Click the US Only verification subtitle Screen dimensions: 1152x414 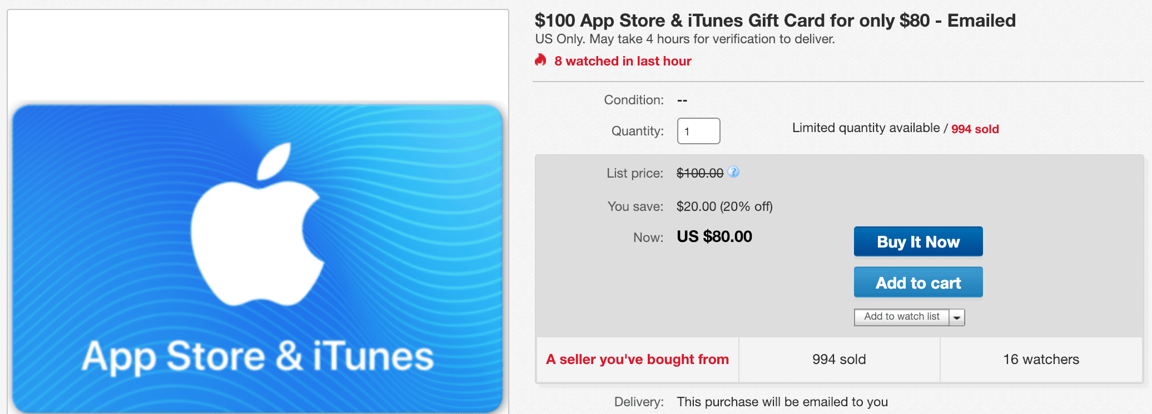[x=684, y=39]
